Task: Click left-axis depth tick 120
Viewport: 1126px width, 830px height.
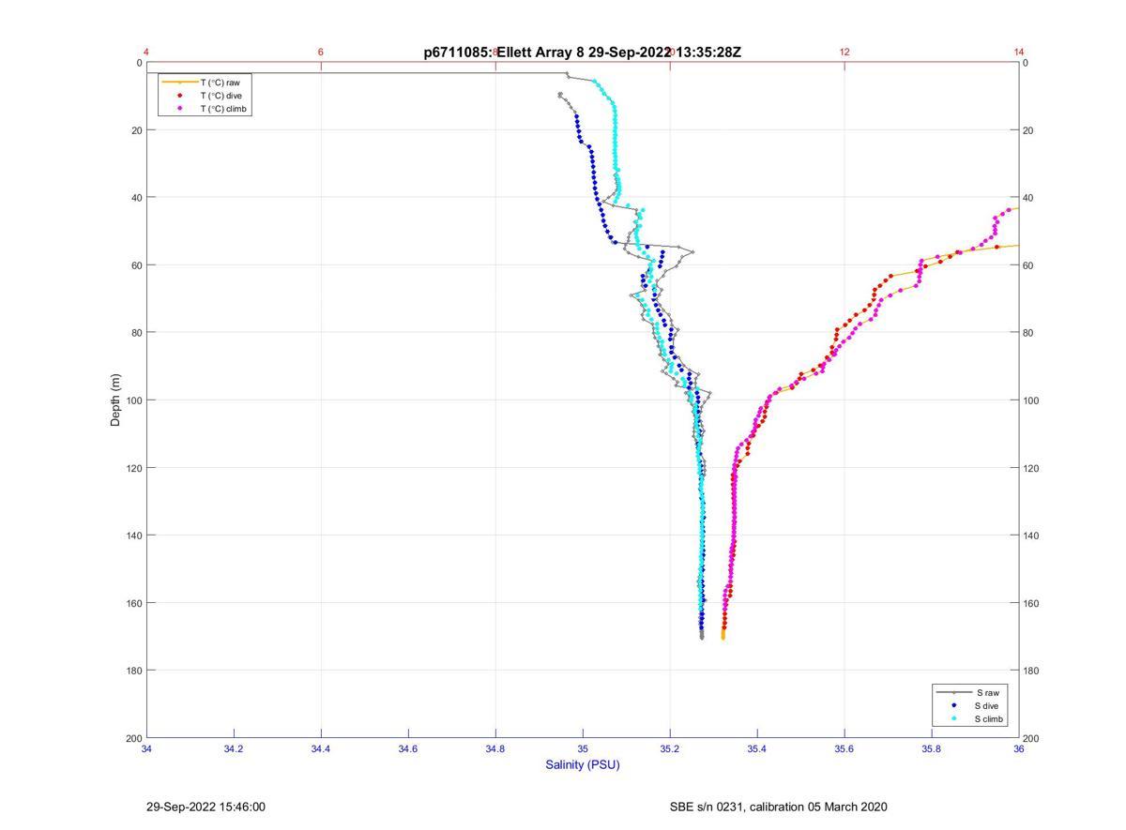Action: 134,468
